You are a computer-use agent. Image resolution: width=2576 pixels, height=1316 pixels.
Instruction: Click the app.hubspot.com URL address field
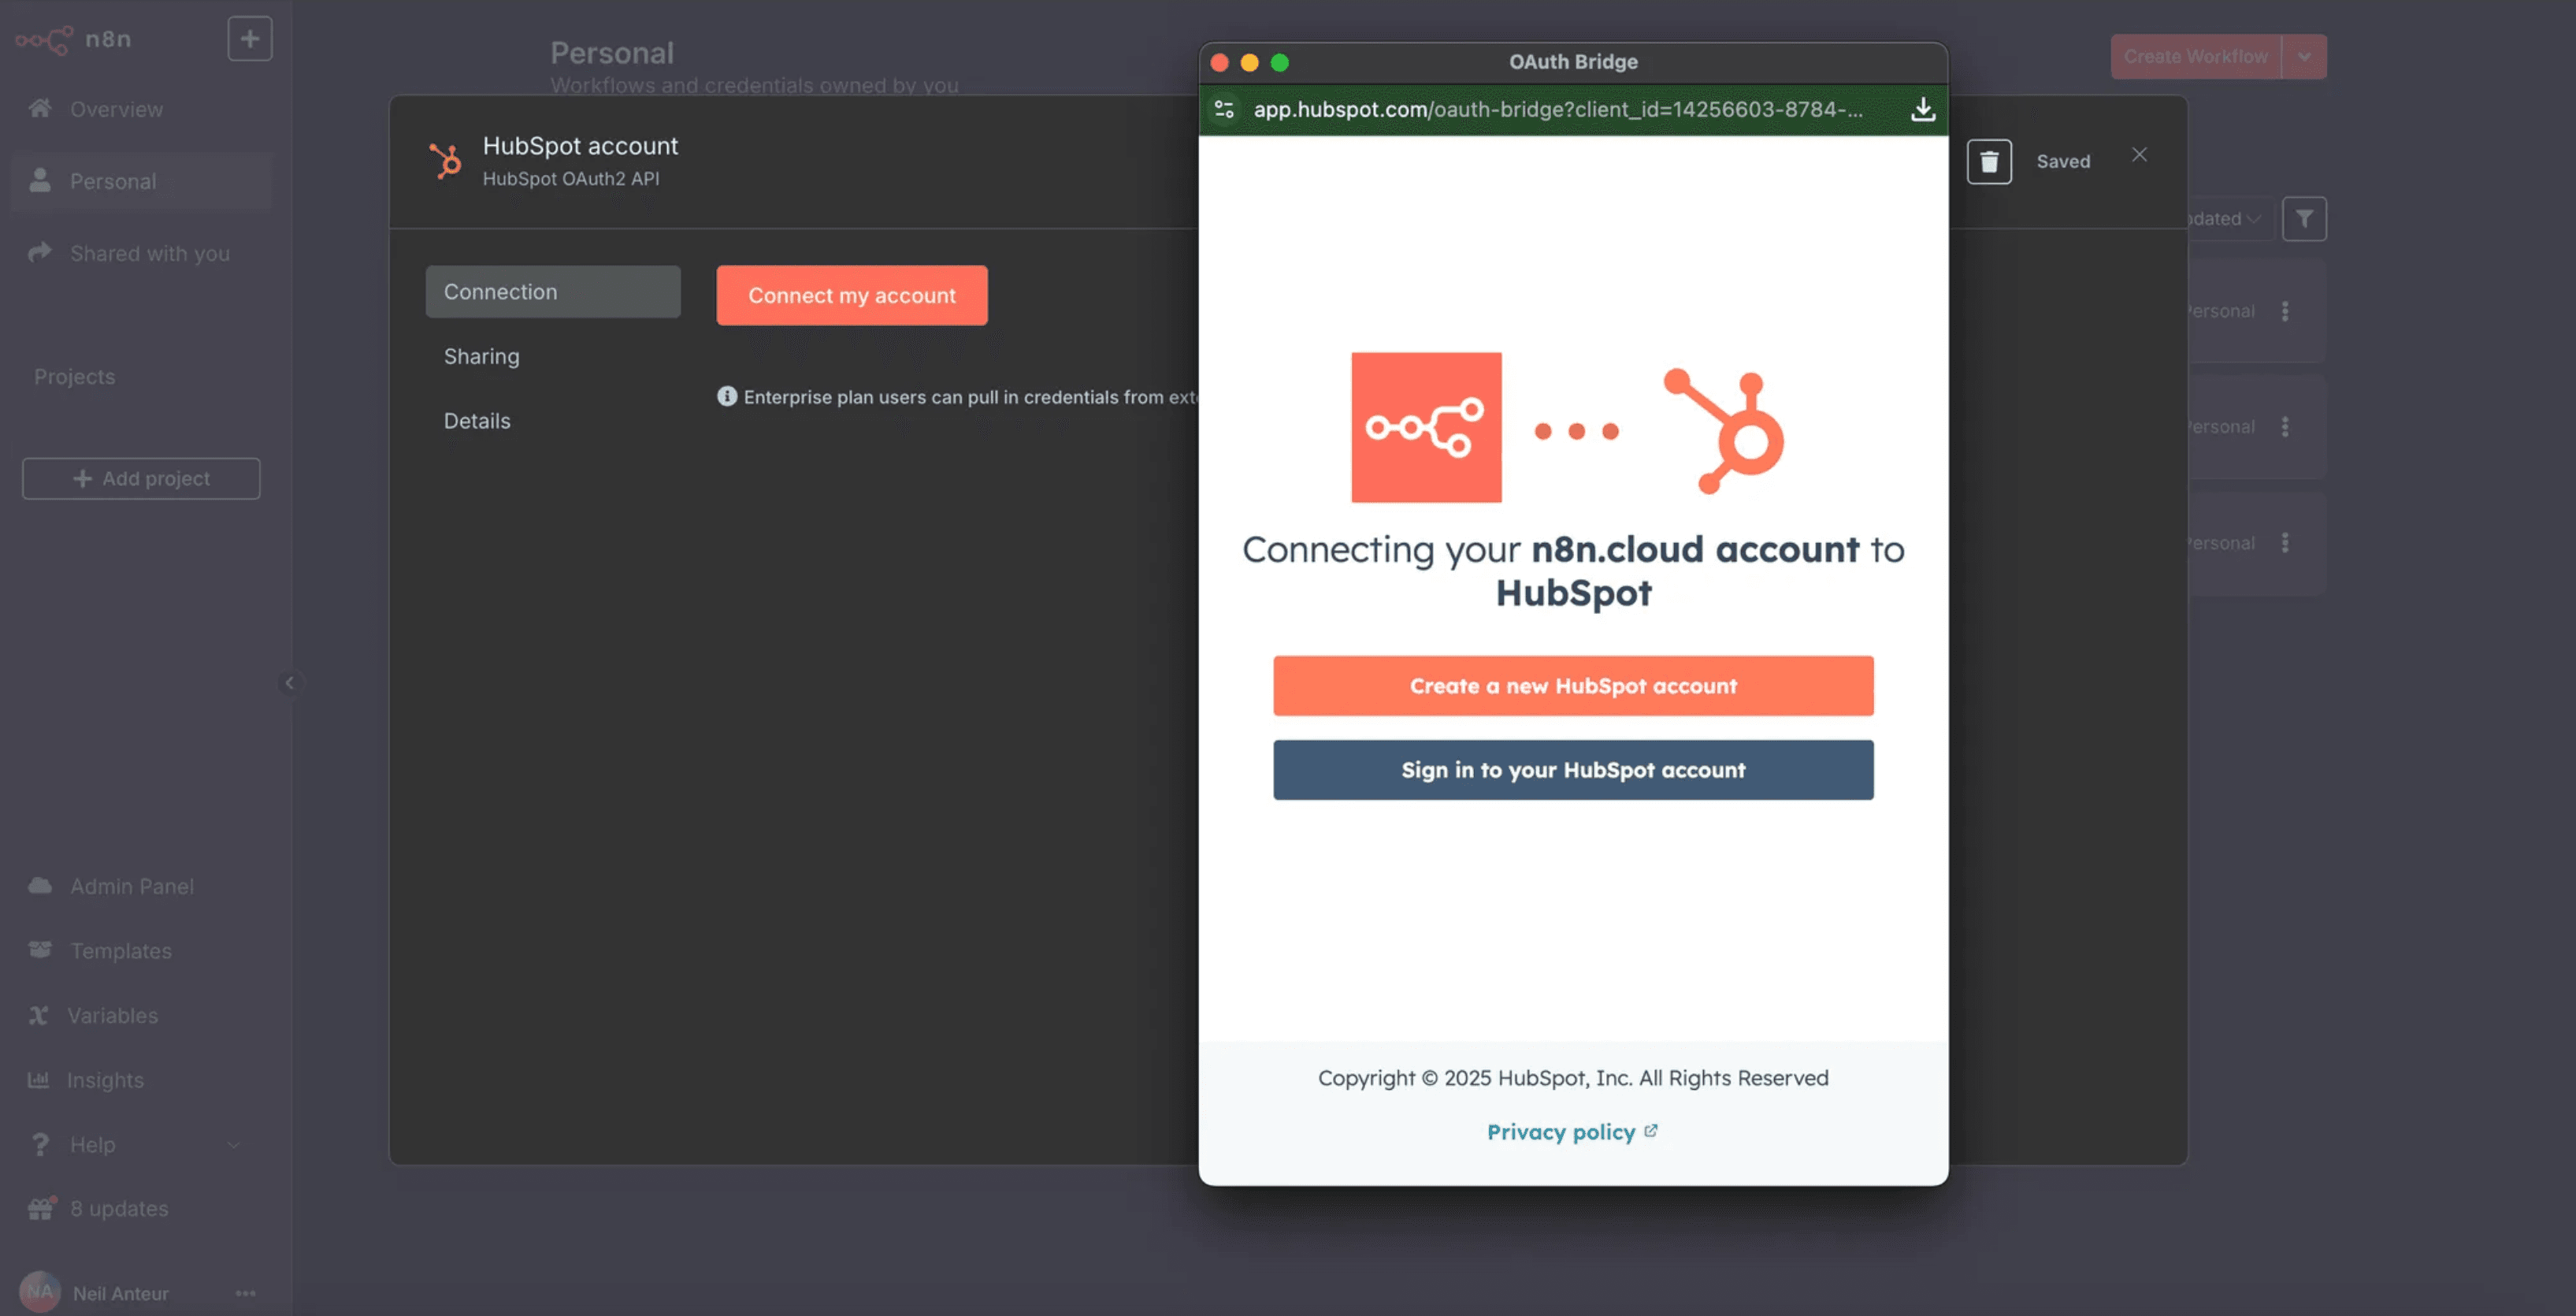[1558, 109]
